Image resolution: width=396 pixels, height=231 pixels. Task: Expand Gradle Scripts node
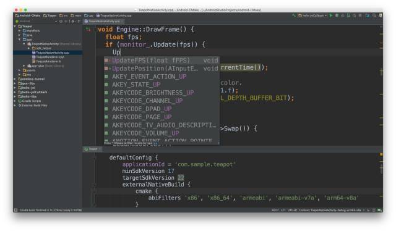tap(15, 101)
